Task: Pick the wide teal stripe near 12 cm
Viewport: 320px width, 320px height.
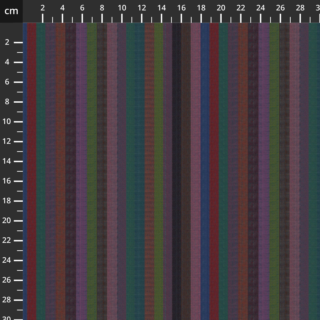Action: coord(135,160)
